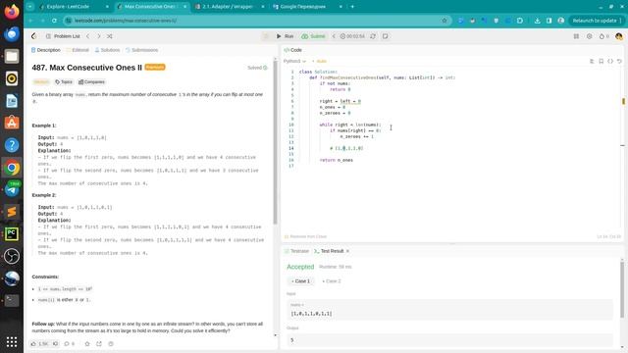628x353 pixels.
Task: Click the browser address bar
Action: (x=256, y=21)
